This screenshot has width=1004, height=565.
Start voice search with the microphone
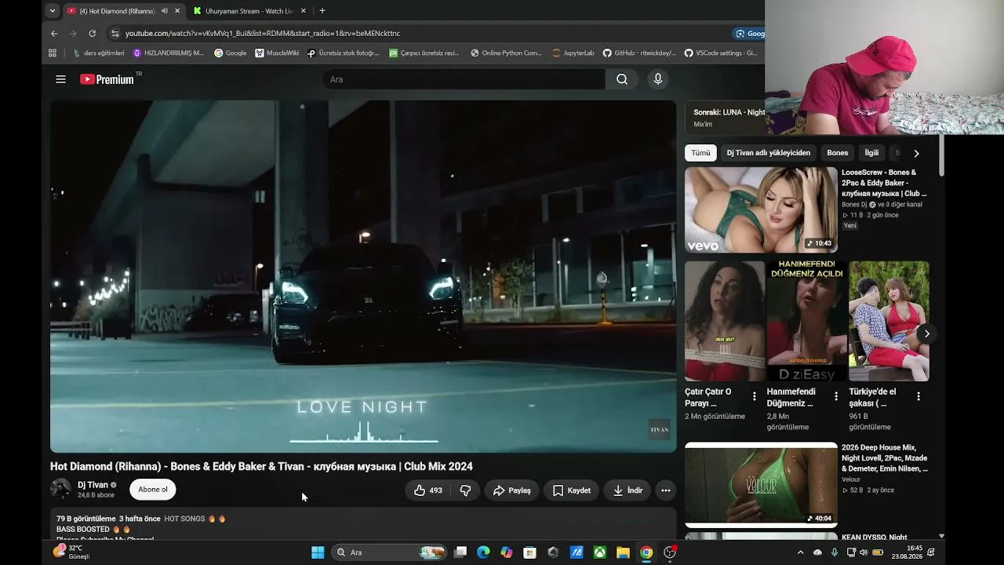tap(658, 79)
